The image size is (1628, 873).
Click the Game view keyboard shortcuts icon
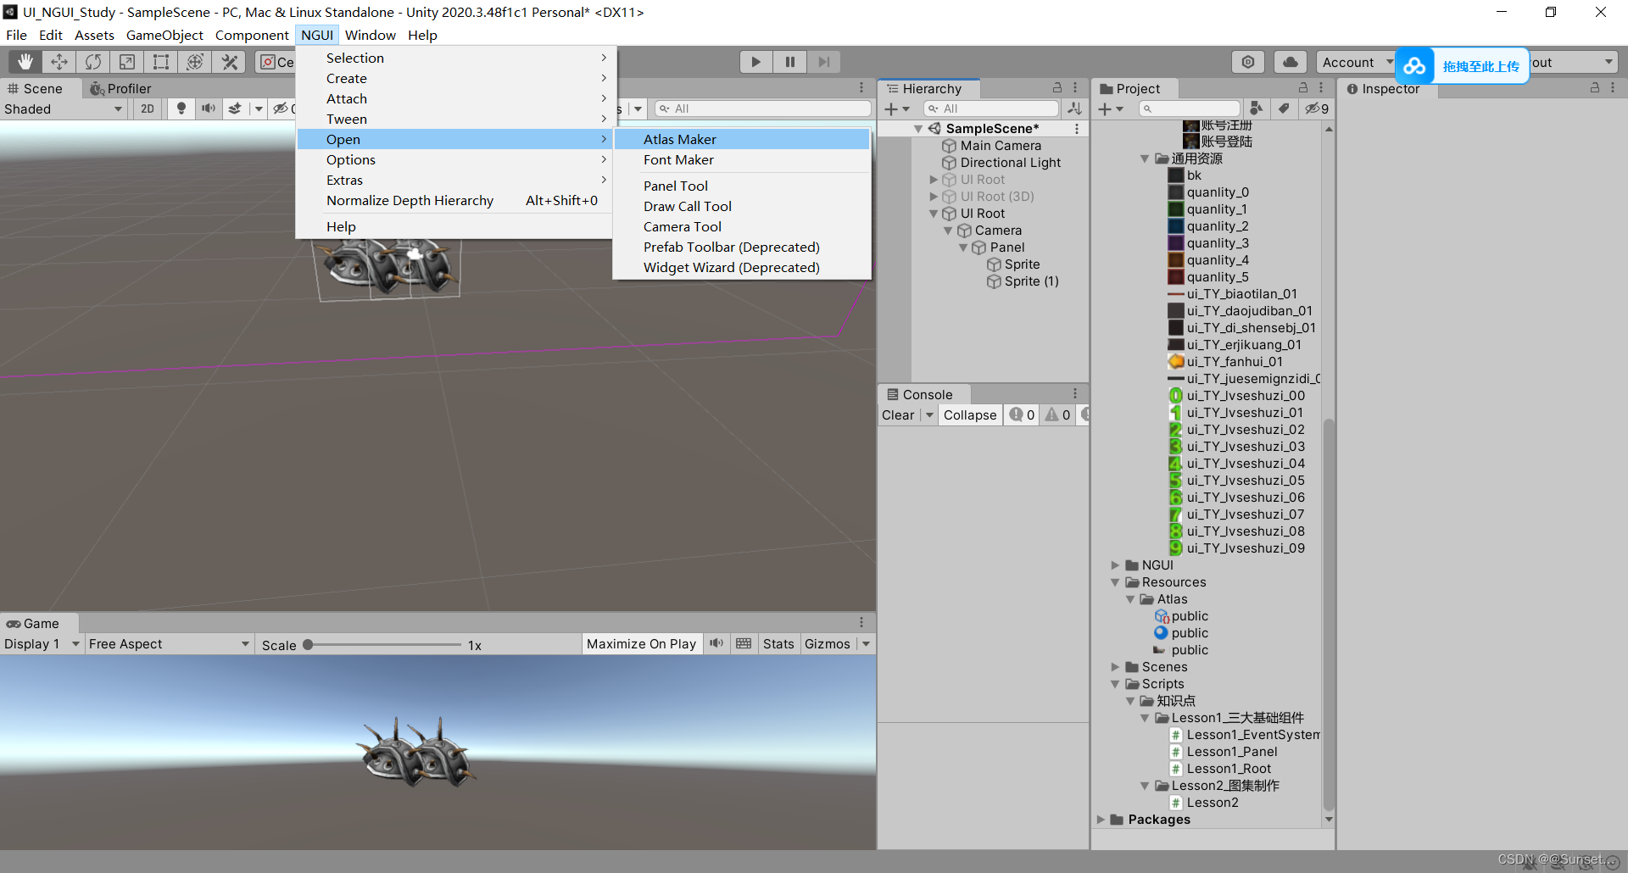point(744,644)
